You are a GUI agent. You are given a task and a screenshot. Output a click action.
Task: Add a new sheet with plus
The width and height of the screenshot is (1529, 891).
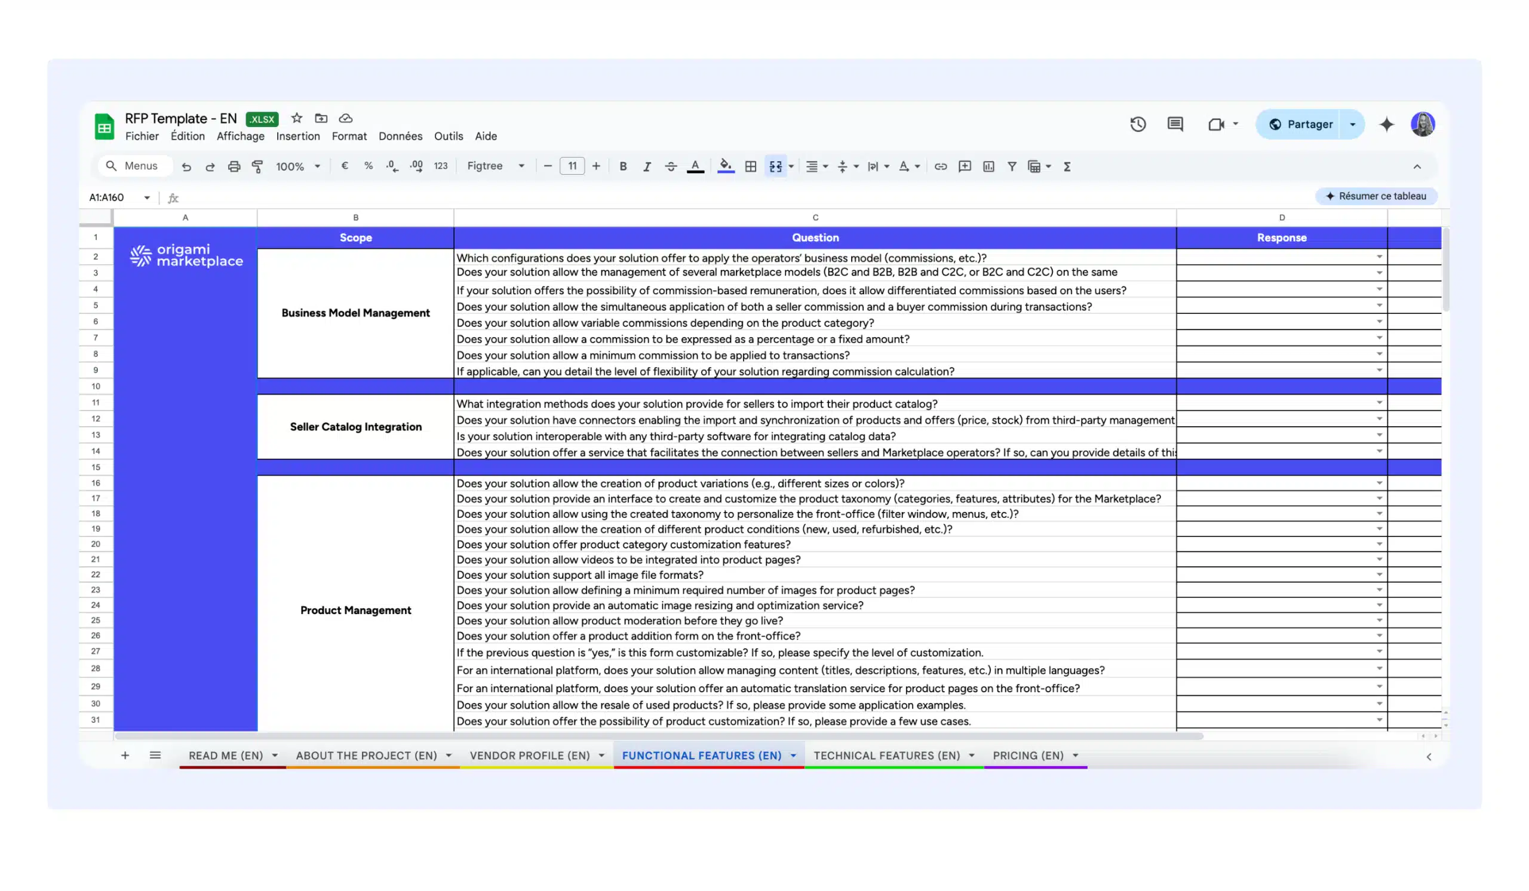[x=125, y=755]
